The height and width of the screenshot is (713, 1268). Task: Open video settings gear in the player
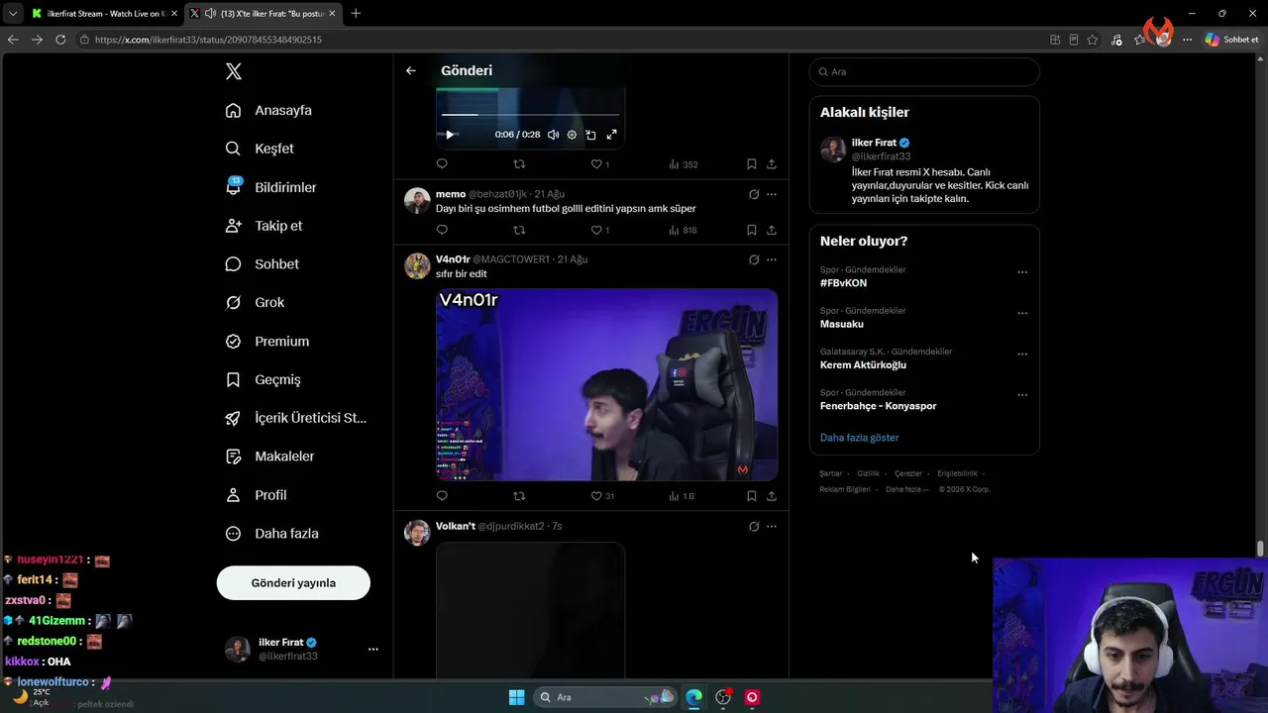click(572, 135)
